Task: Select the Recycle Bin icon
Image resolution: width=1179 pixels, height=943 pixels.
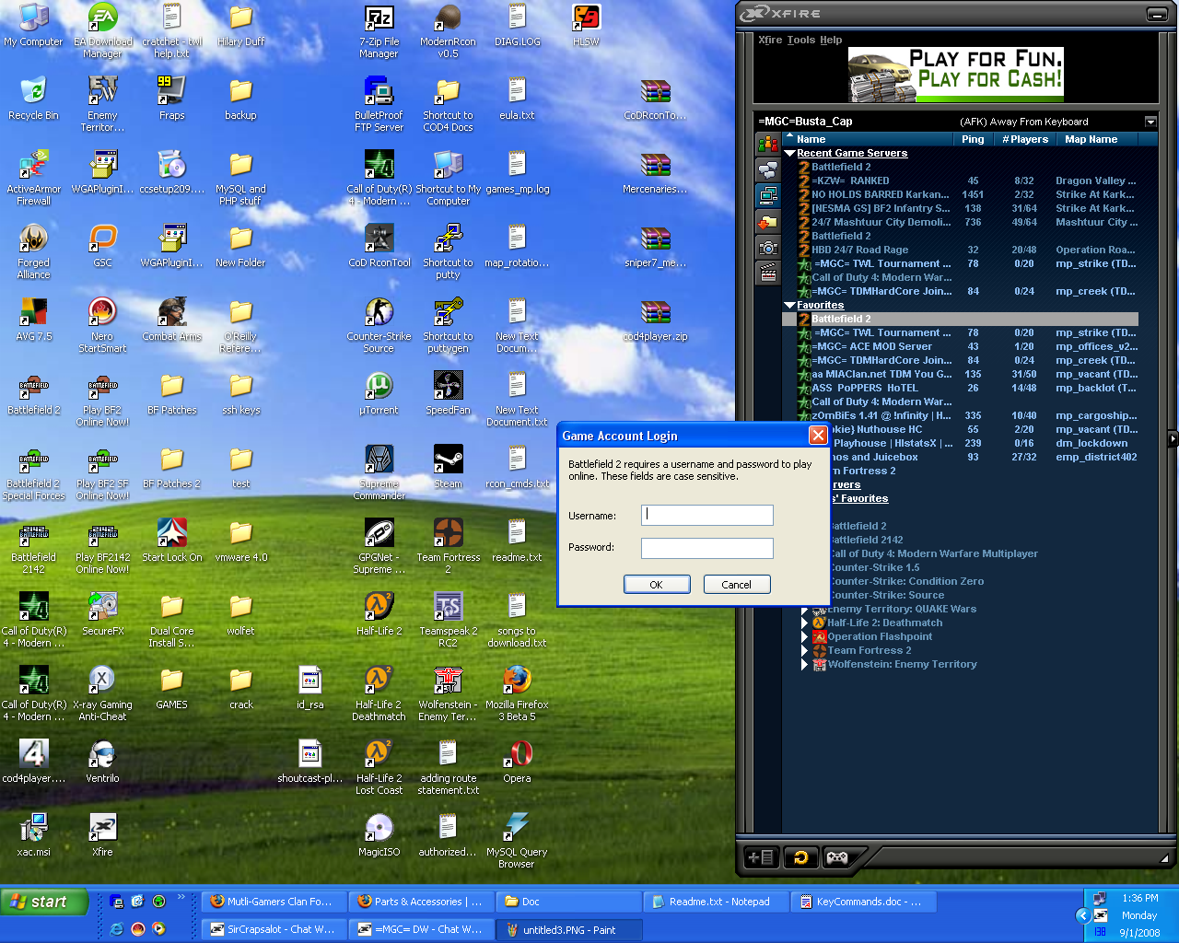Action: pos(33,98)
